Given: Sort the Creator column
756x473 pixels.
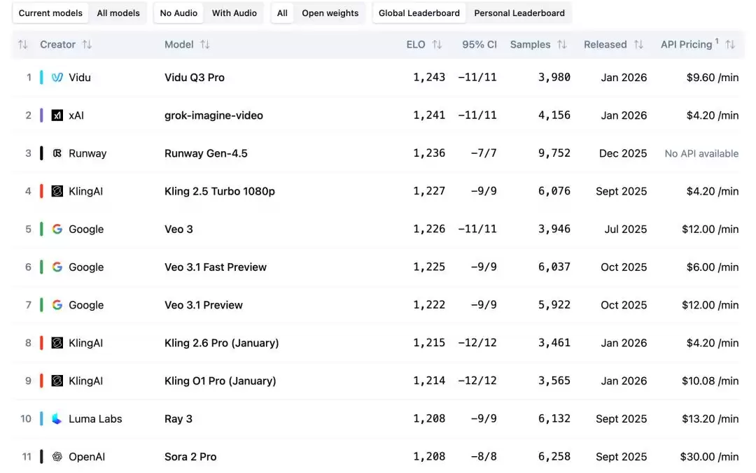Looking at the screenshot, I should click(87, 45).
